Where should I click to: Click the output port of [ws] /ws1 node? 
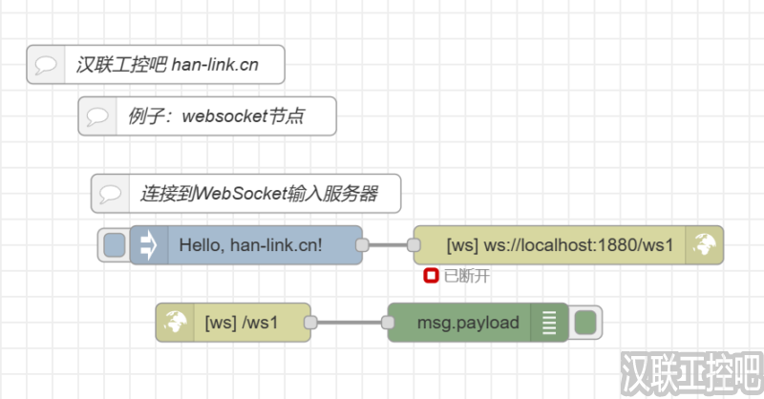tap(310, 323)
